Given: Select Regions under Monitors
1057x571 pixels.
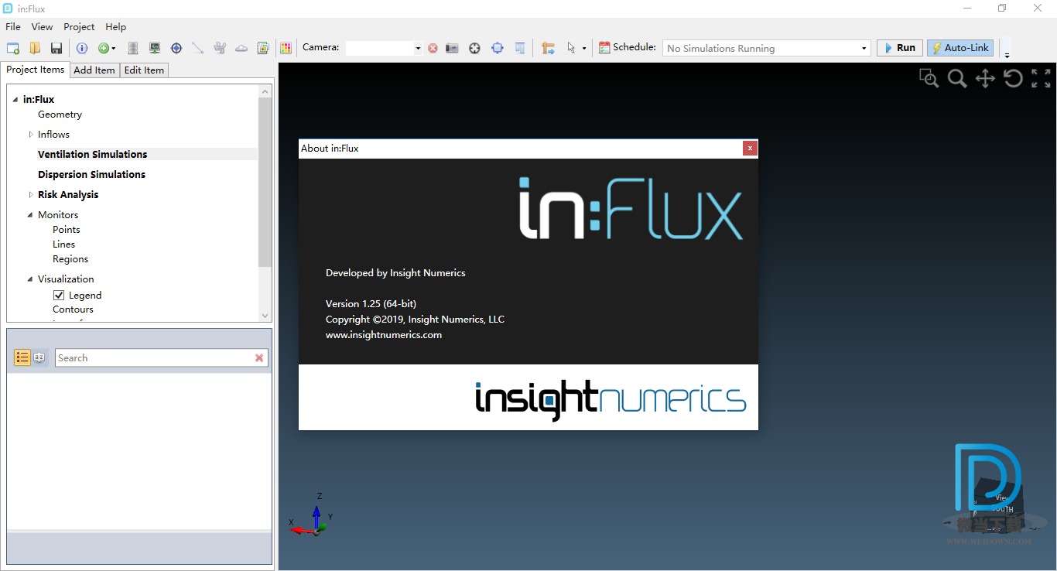Looking at the screenshot, I should click(70, 259).
